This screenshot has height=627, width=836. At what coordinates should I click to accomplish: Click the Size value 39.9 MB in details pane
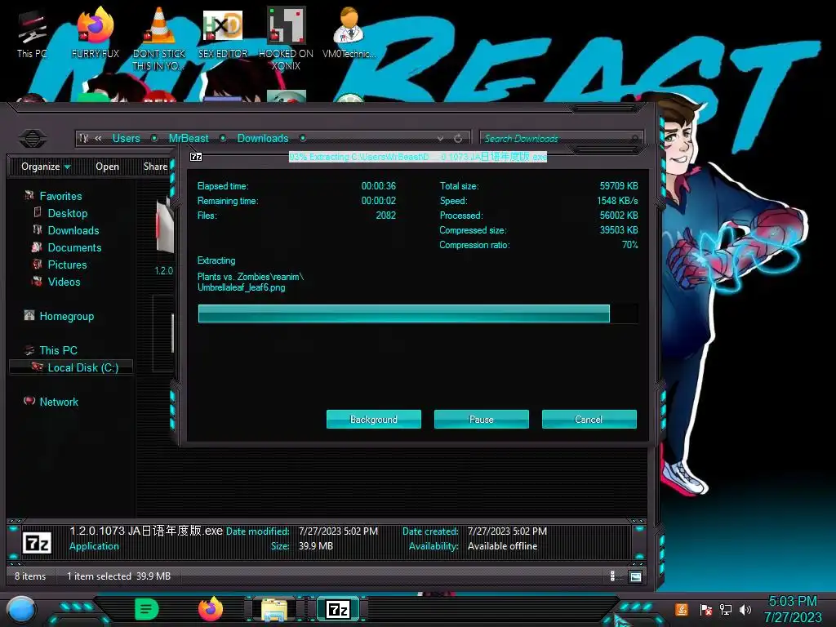click(316, 546)
